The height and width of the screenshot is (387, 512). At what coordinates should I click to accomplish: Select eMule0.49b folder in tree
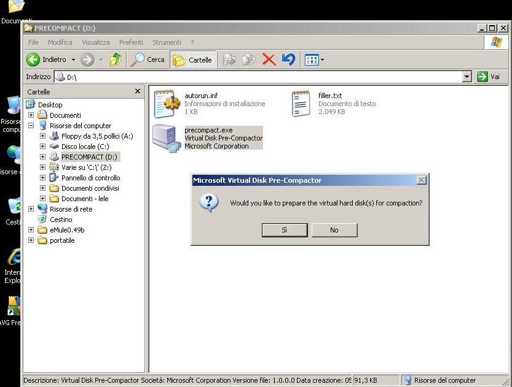(67, 230)
